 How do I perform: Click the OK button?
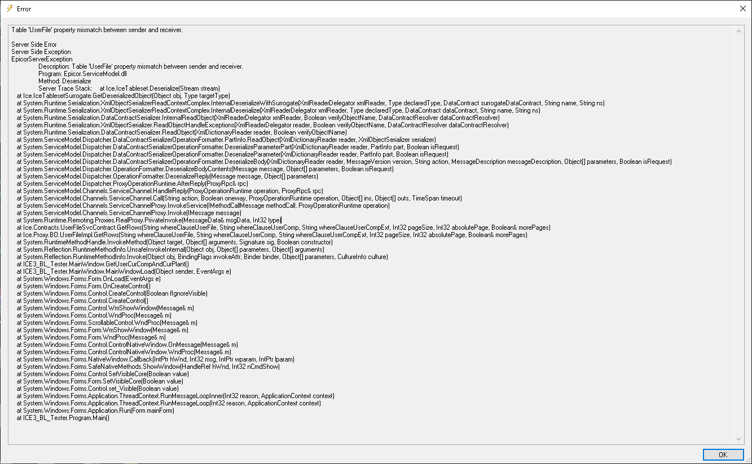723,454
